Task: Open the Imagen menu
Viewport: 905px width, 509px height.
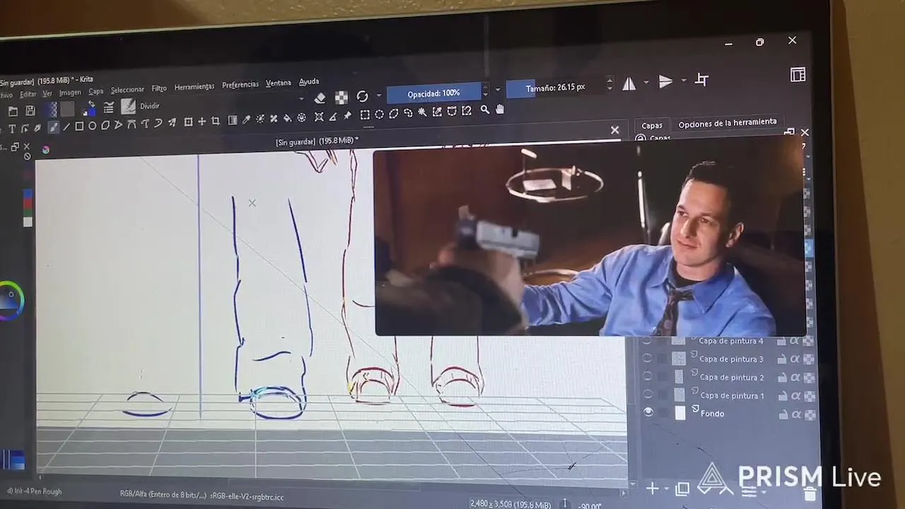Action: point(70,93)
